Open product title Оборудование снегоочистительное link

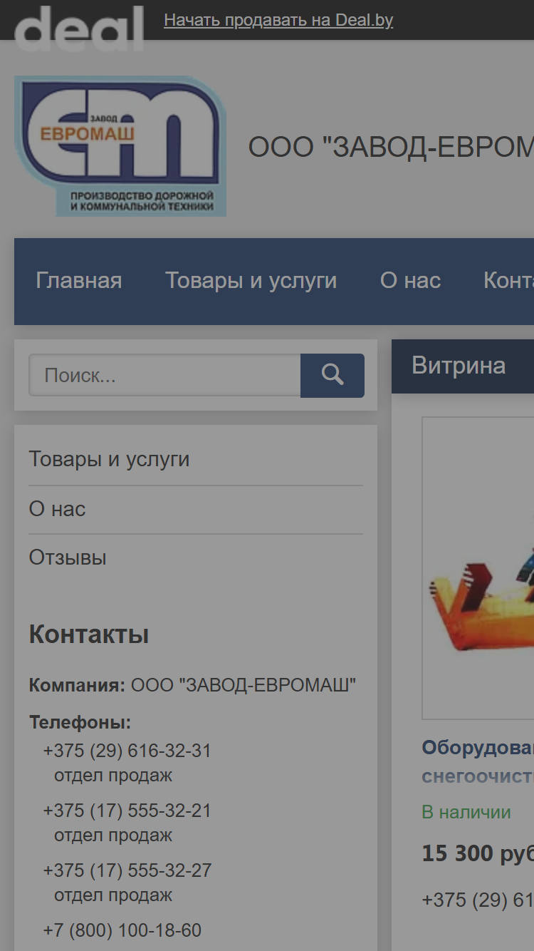478,761
